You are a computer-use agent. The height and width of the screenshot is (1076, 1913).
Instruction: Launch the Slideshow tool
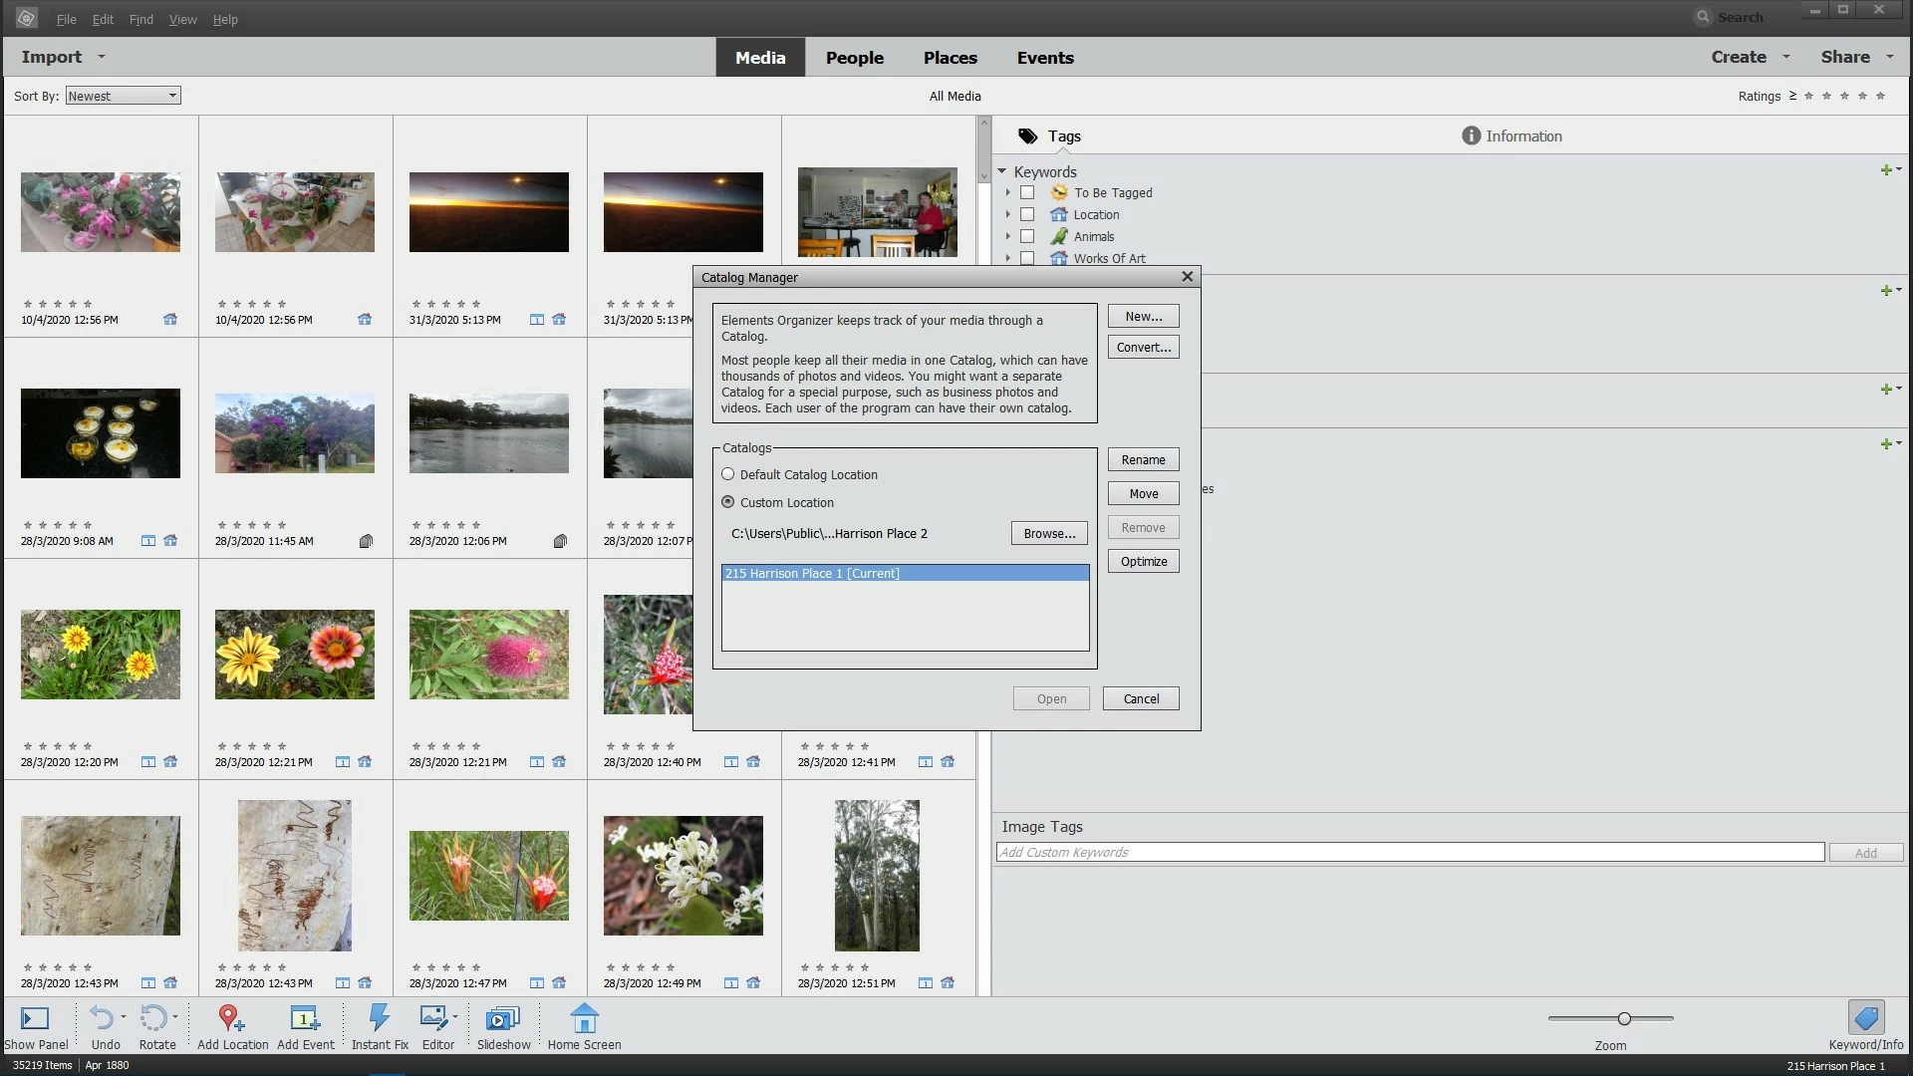pyautogui.click(x=502, y=1018)
